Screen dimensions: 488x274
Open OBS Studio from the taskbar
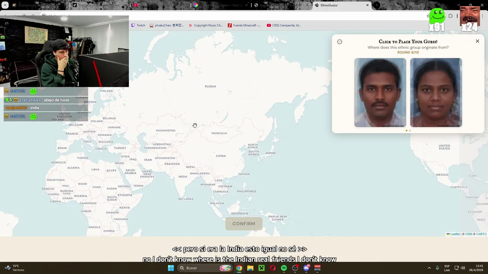[295, 268]
